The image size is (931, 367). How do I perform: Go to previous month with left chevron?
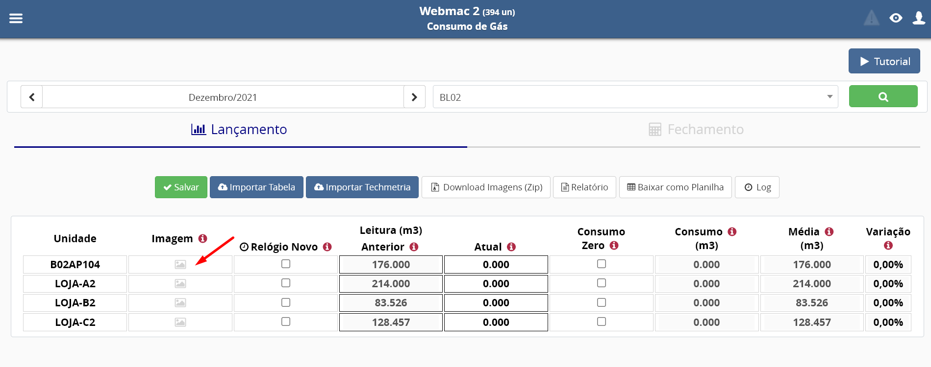pyautogui.click(x=32, y=97)
